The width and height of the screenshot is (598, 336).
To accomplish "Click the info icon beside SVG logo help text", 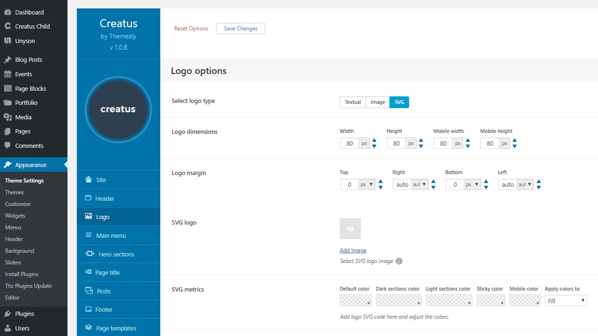I will (399, 261).
